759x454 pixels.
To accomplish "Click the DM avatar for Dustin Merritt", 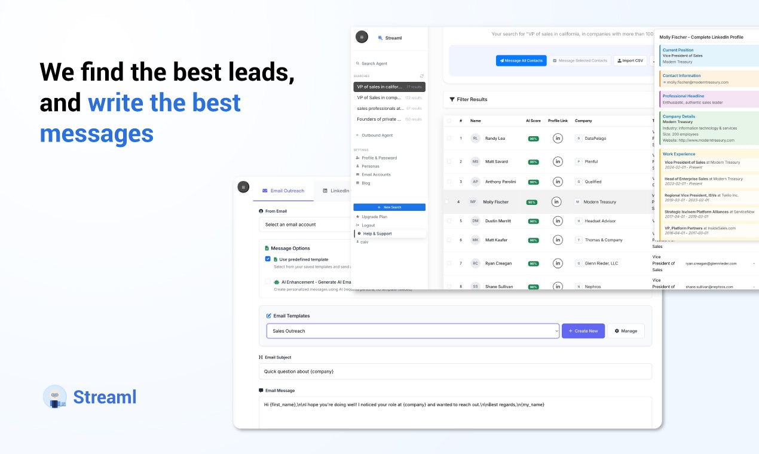I will point(475,221).
